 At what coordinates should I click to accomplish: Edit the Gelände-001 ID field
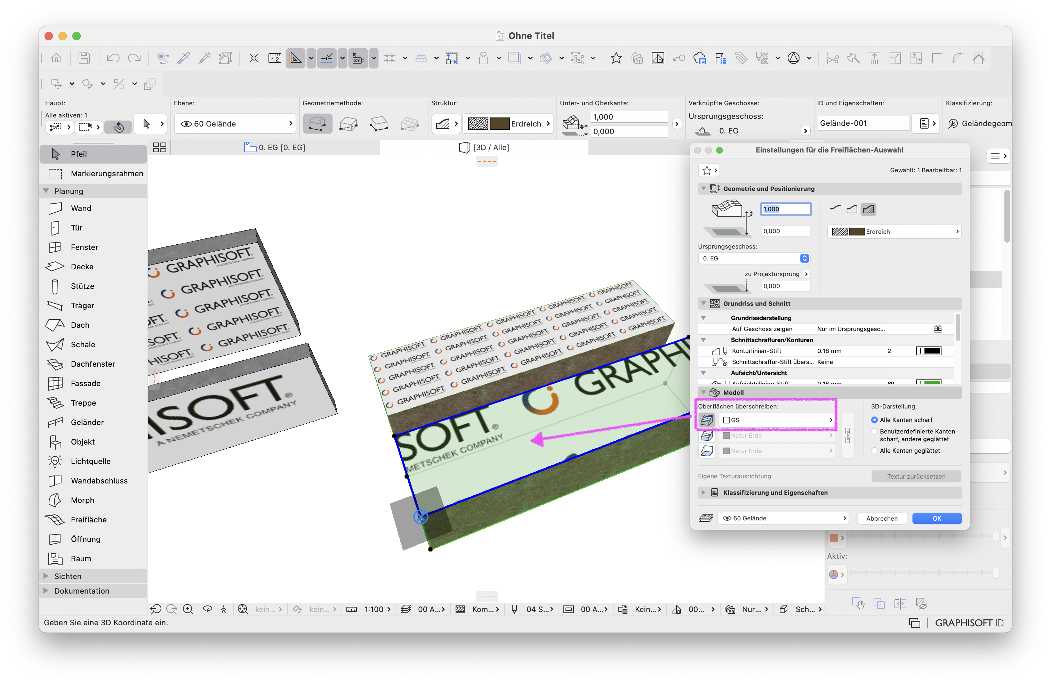[x=863, y=123]
